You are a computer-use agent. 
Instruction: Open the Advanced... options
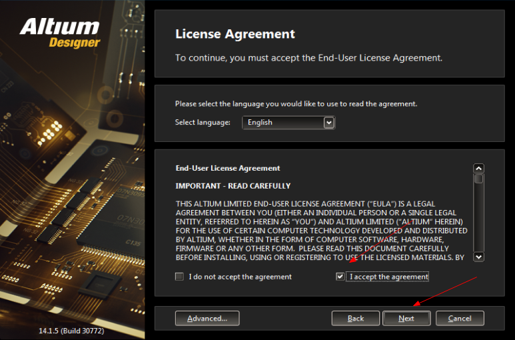pos(207,318)
